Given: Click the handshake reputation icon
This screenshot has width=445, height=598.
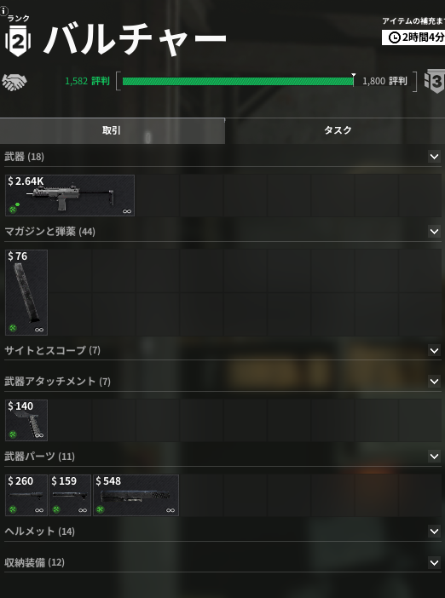Looking at the screenshot, I should 14,82.
